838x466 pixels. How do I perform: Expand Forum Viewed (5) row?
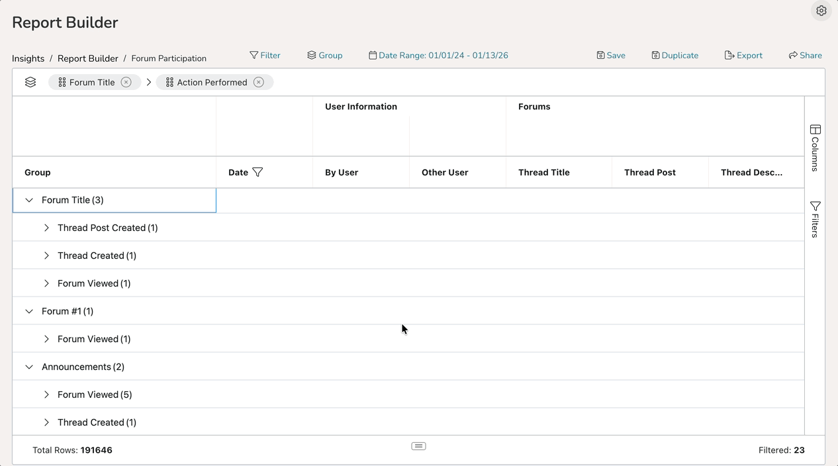tap(46, 395)
